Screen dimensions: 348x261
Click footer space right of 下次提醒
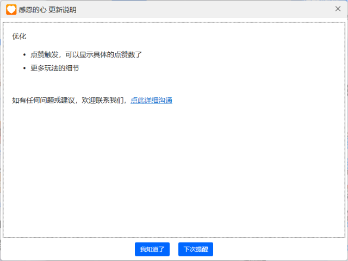pos(277,250)
